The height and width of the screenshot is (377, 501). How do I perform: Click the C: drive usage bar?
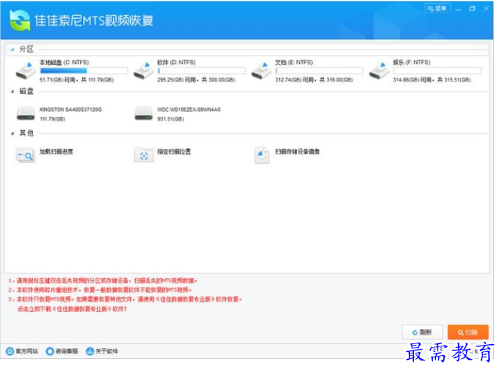click(x=84, y=71)
